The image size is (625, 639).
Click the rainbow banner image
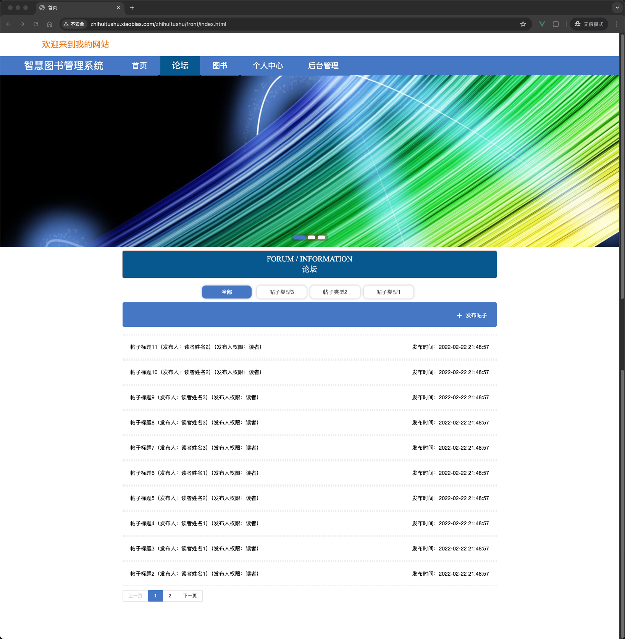click(x=310, y=161)
